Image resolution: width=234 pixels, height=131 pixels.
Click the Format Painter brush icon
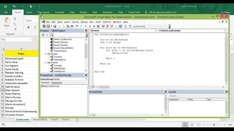tap(15, 29)
